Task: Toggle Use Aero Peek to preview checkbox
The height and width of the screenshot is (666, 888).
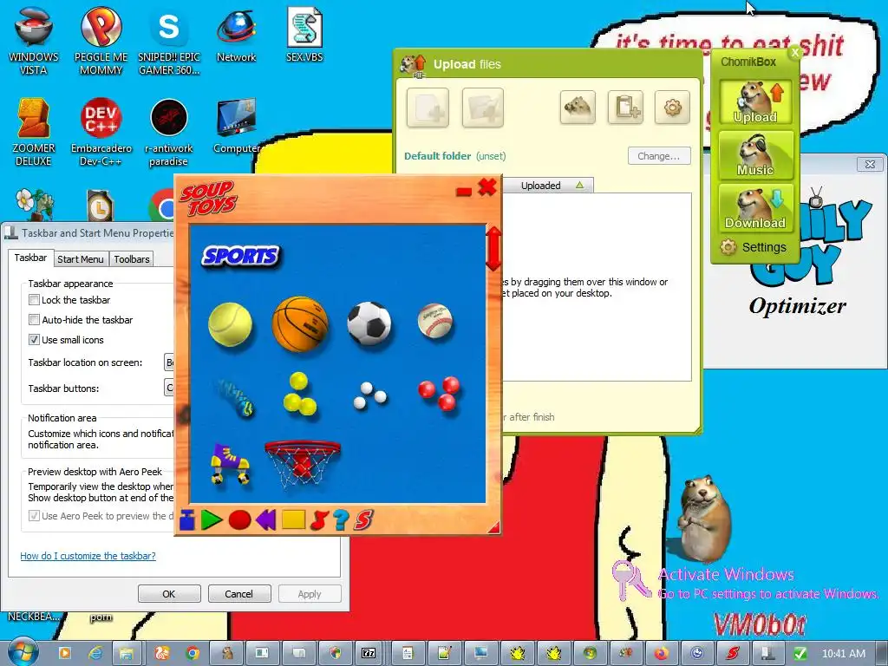Action: 34,516
